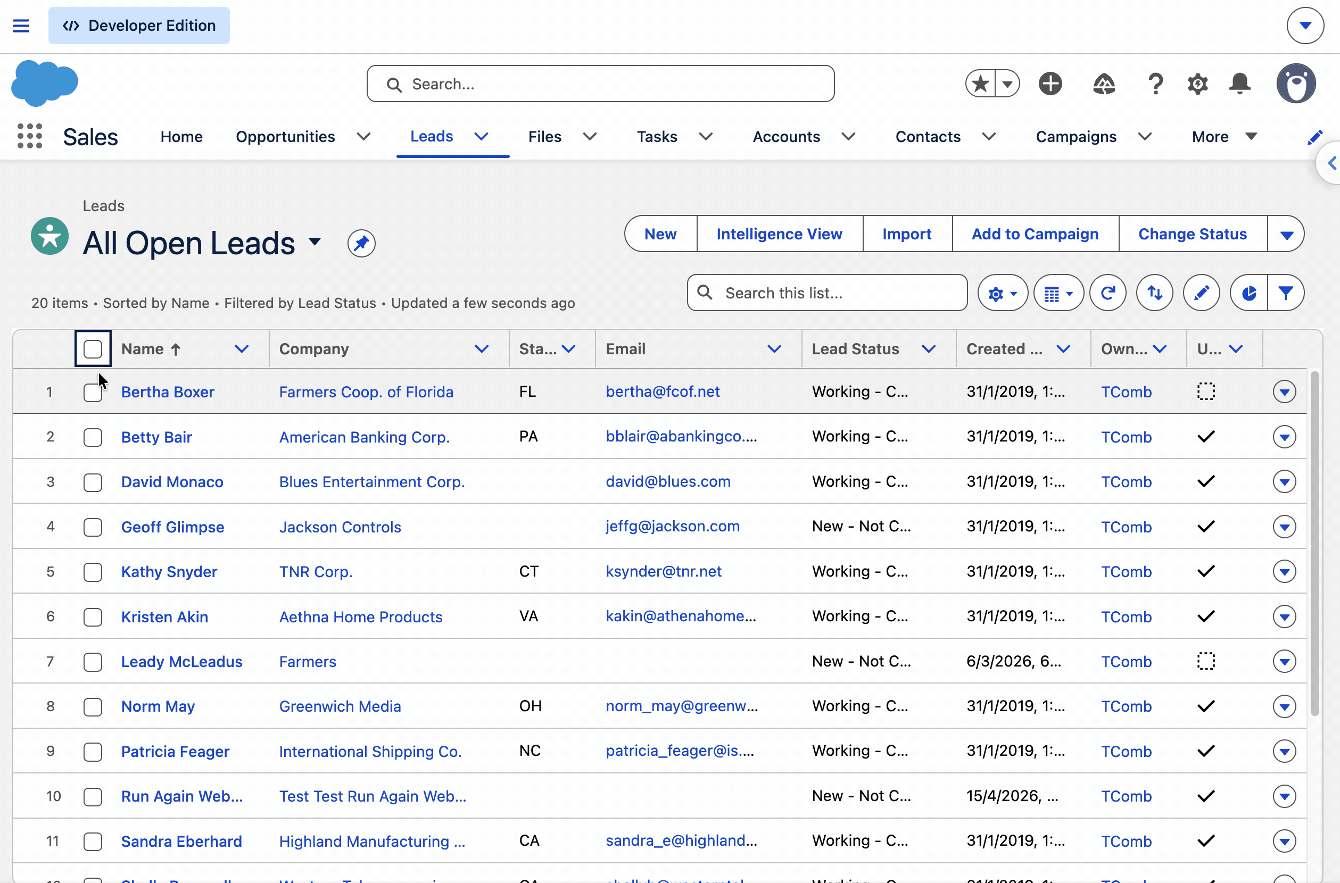The image size is (1340, 883).
Task: Open the Developer Edition dropdown at top right
Action: pos(1305,26)
